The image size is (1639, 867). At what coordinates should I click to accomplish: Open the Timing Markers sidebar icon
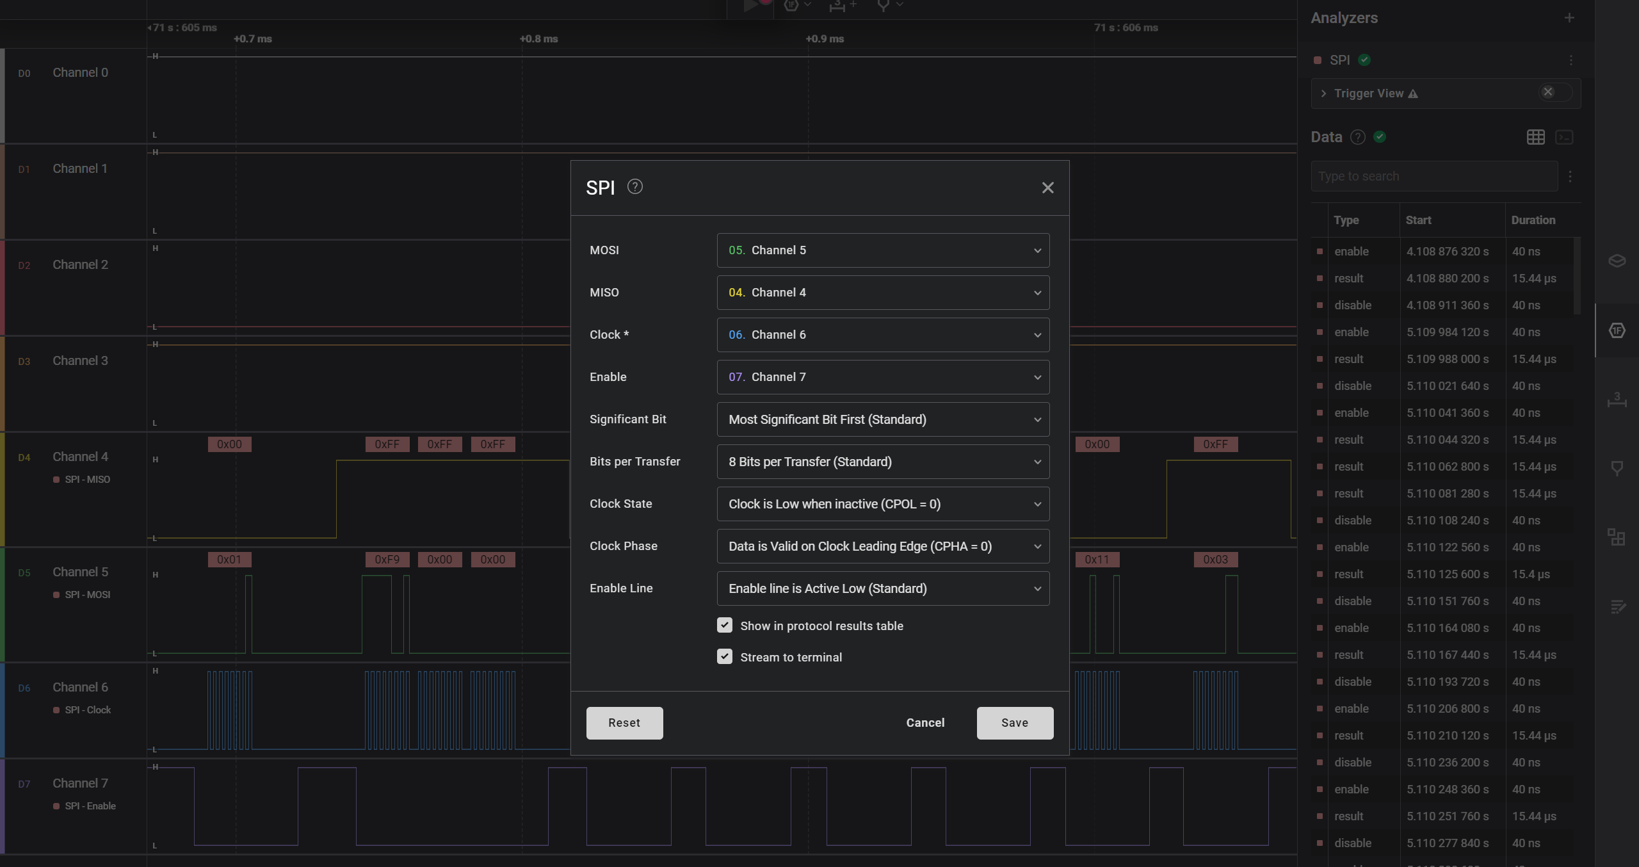1617,469
